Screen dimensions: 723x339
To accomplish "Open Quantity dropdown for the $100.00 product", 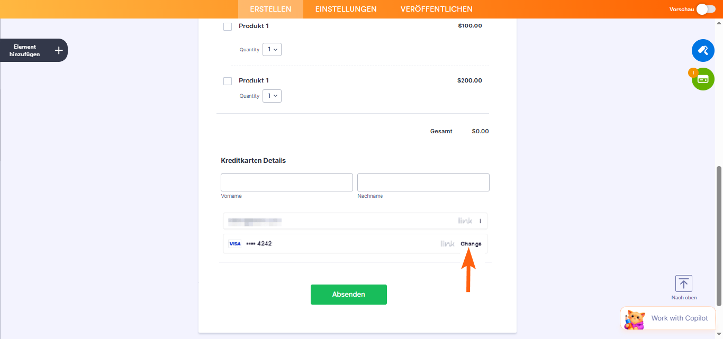I will (x=272, y=50).
